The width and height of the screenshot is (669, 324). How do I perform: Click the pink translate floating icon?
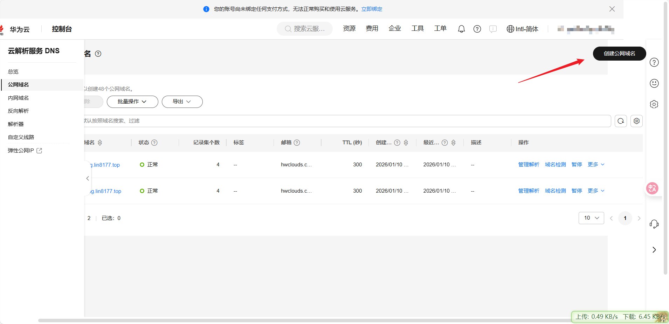tap(652, 188)
